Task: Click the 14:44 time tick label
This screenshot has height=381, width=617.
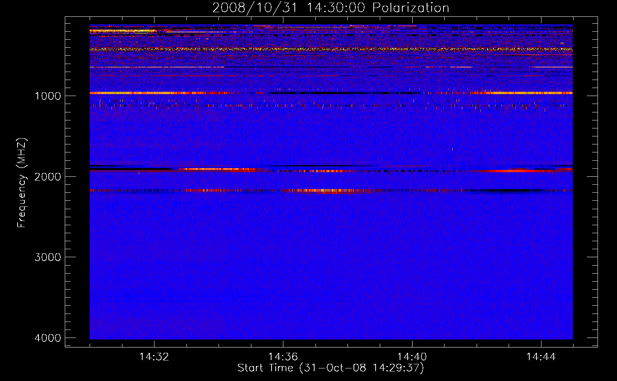Action: 541,357
